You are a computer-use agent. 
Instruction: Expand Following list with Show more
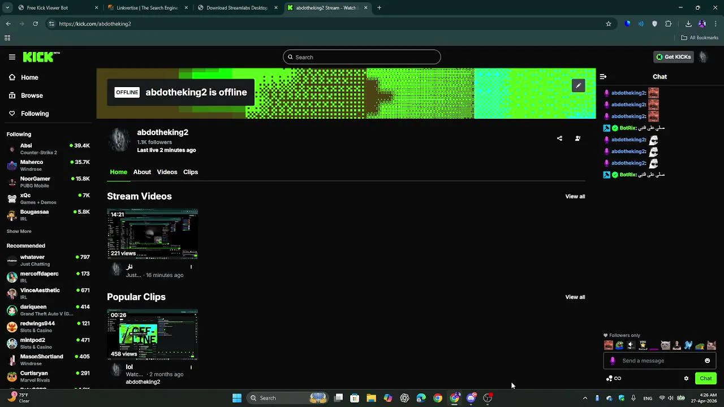19,231
